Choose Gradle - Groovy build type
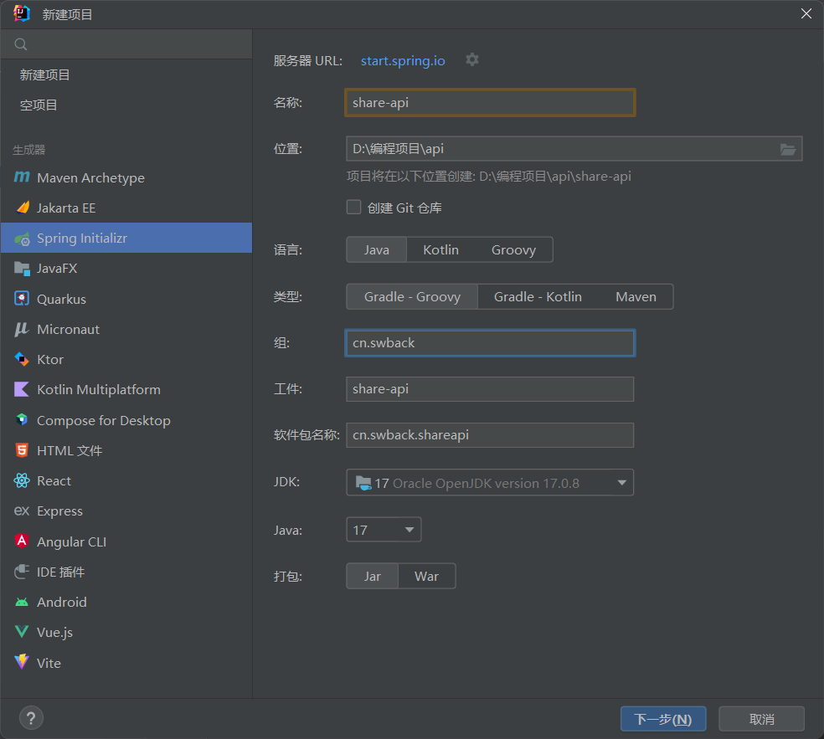Screen dimensions: 824x739 pos(412,297)
